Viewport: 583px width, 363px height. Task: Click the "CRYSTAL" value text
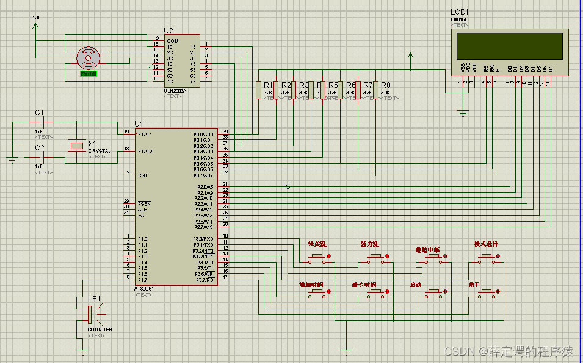[x=100, y=151]
